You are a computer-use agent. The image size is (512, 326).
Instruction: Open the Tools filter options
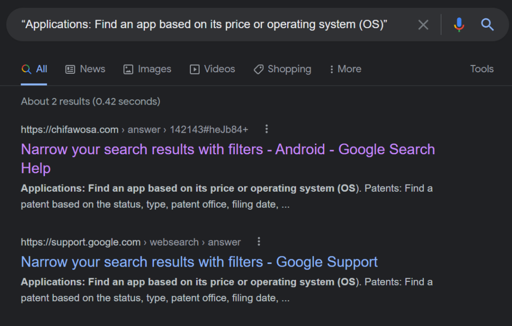pyautogui.click(x=482, y=69)
